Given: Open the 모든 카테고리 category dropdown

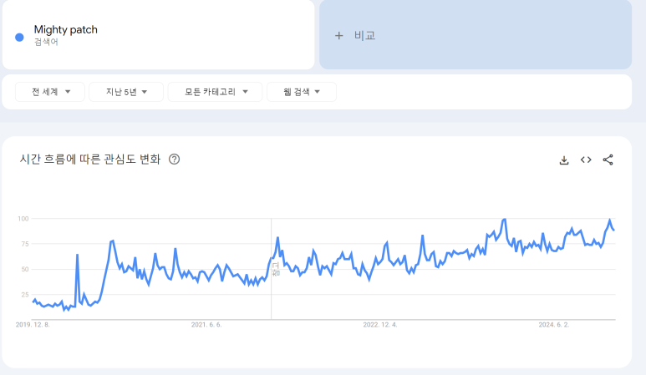Looking at the screenshot, I should point(215,92).
